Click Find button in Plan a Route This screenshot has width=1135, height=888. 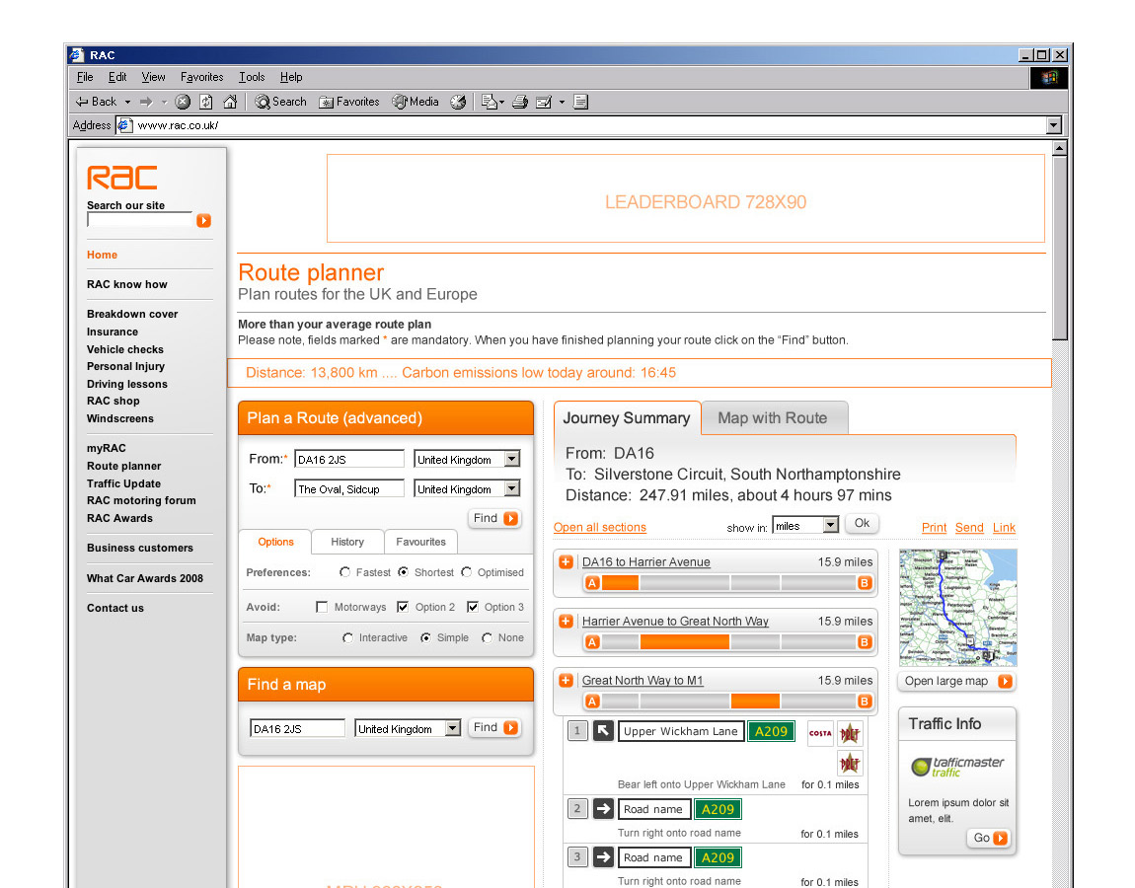click(x=495, y=518)
